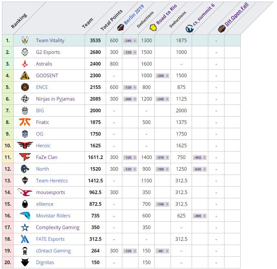The height and width of the screenshot is (269, 277).
Task: Click the Dignitas owl logo
Action: pos(25,262)
